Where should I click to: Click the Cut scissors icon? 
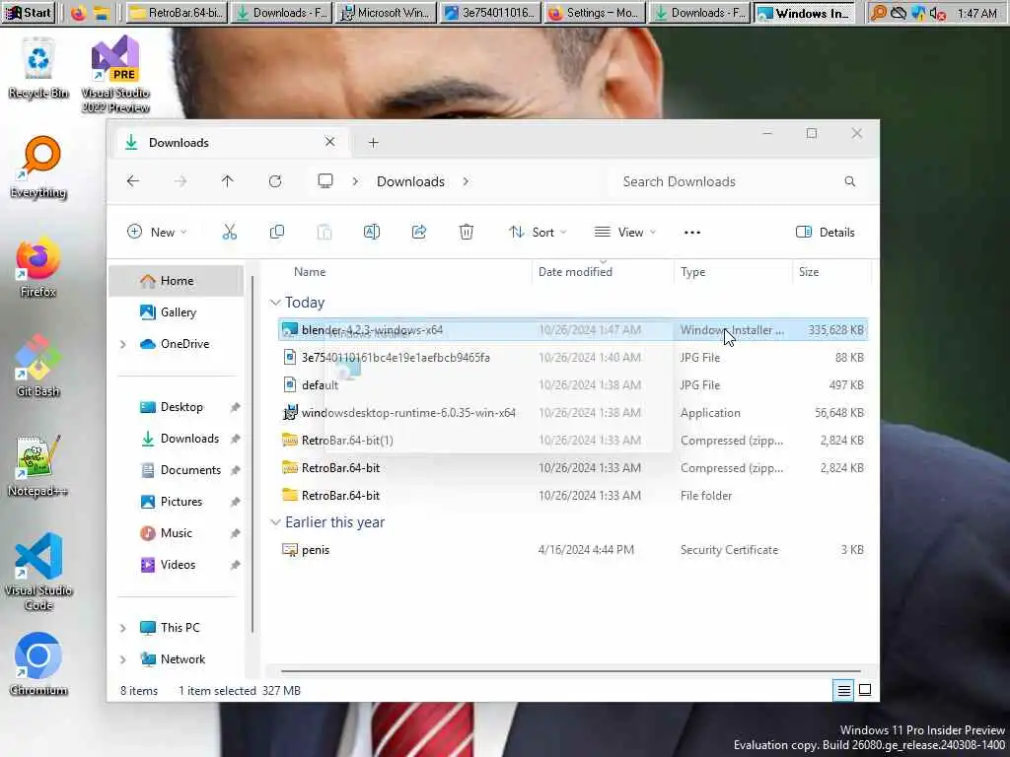(229, 232)
